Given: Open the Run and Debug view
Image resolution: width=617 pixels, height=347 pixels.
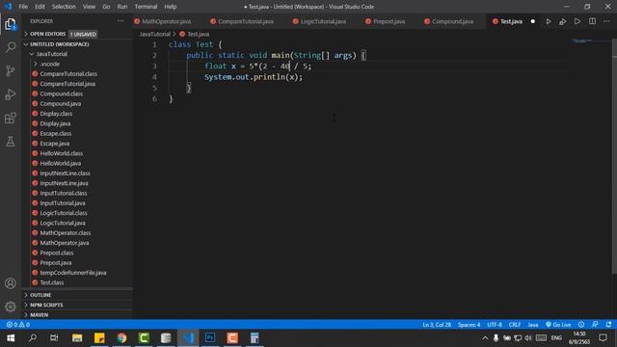Looking at the screenshot, I should pos(11,94).
